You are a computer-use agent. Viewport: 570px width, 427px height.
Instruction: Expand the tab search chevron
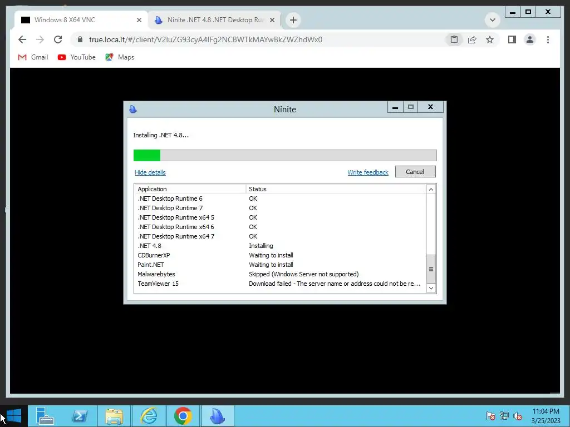[493, 20]
